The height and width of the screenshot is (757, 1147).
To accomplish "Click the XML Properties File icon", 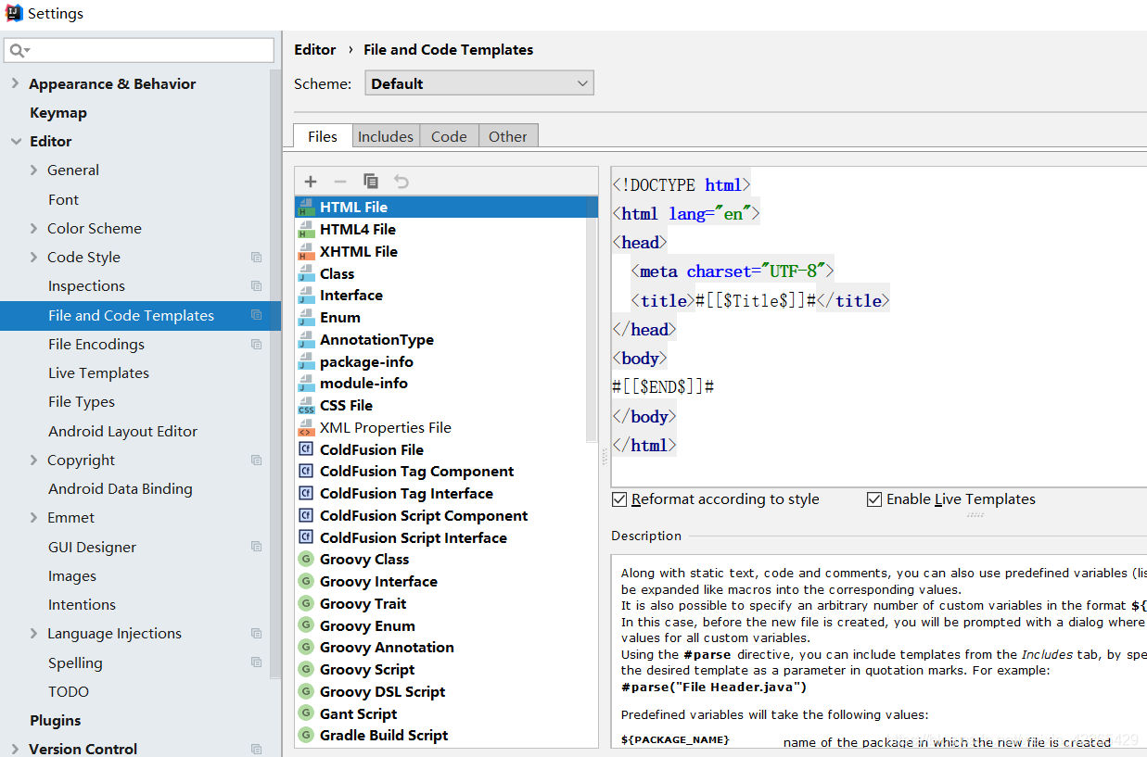I will click(x=306, y=428).
